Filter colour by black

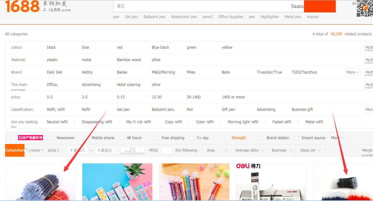coord(51,47)
